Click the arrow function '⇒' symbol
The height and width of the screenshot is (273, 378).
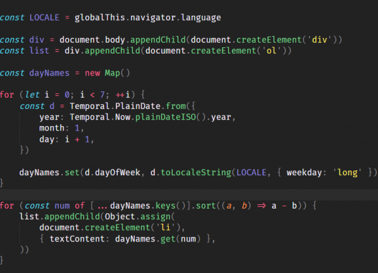point(261,206)
